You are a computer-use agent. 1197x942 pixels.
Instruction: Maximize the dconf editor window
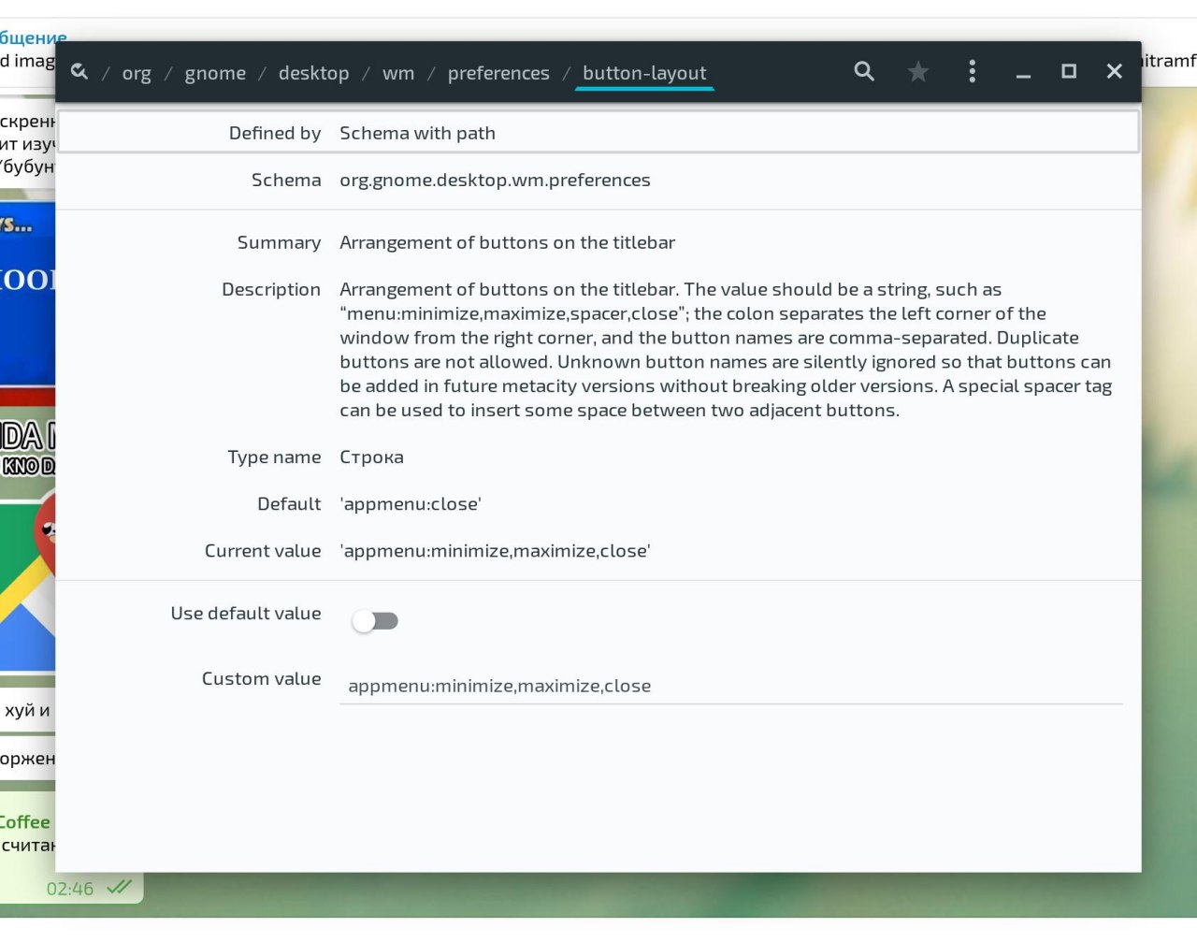1069,71
